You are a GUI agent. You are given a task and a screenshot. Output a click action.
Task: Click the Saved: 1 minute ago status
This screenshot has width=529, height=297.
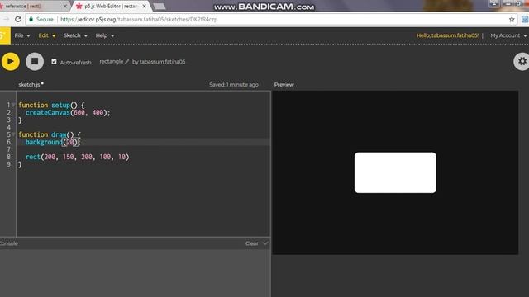click(x=234, y=84)
